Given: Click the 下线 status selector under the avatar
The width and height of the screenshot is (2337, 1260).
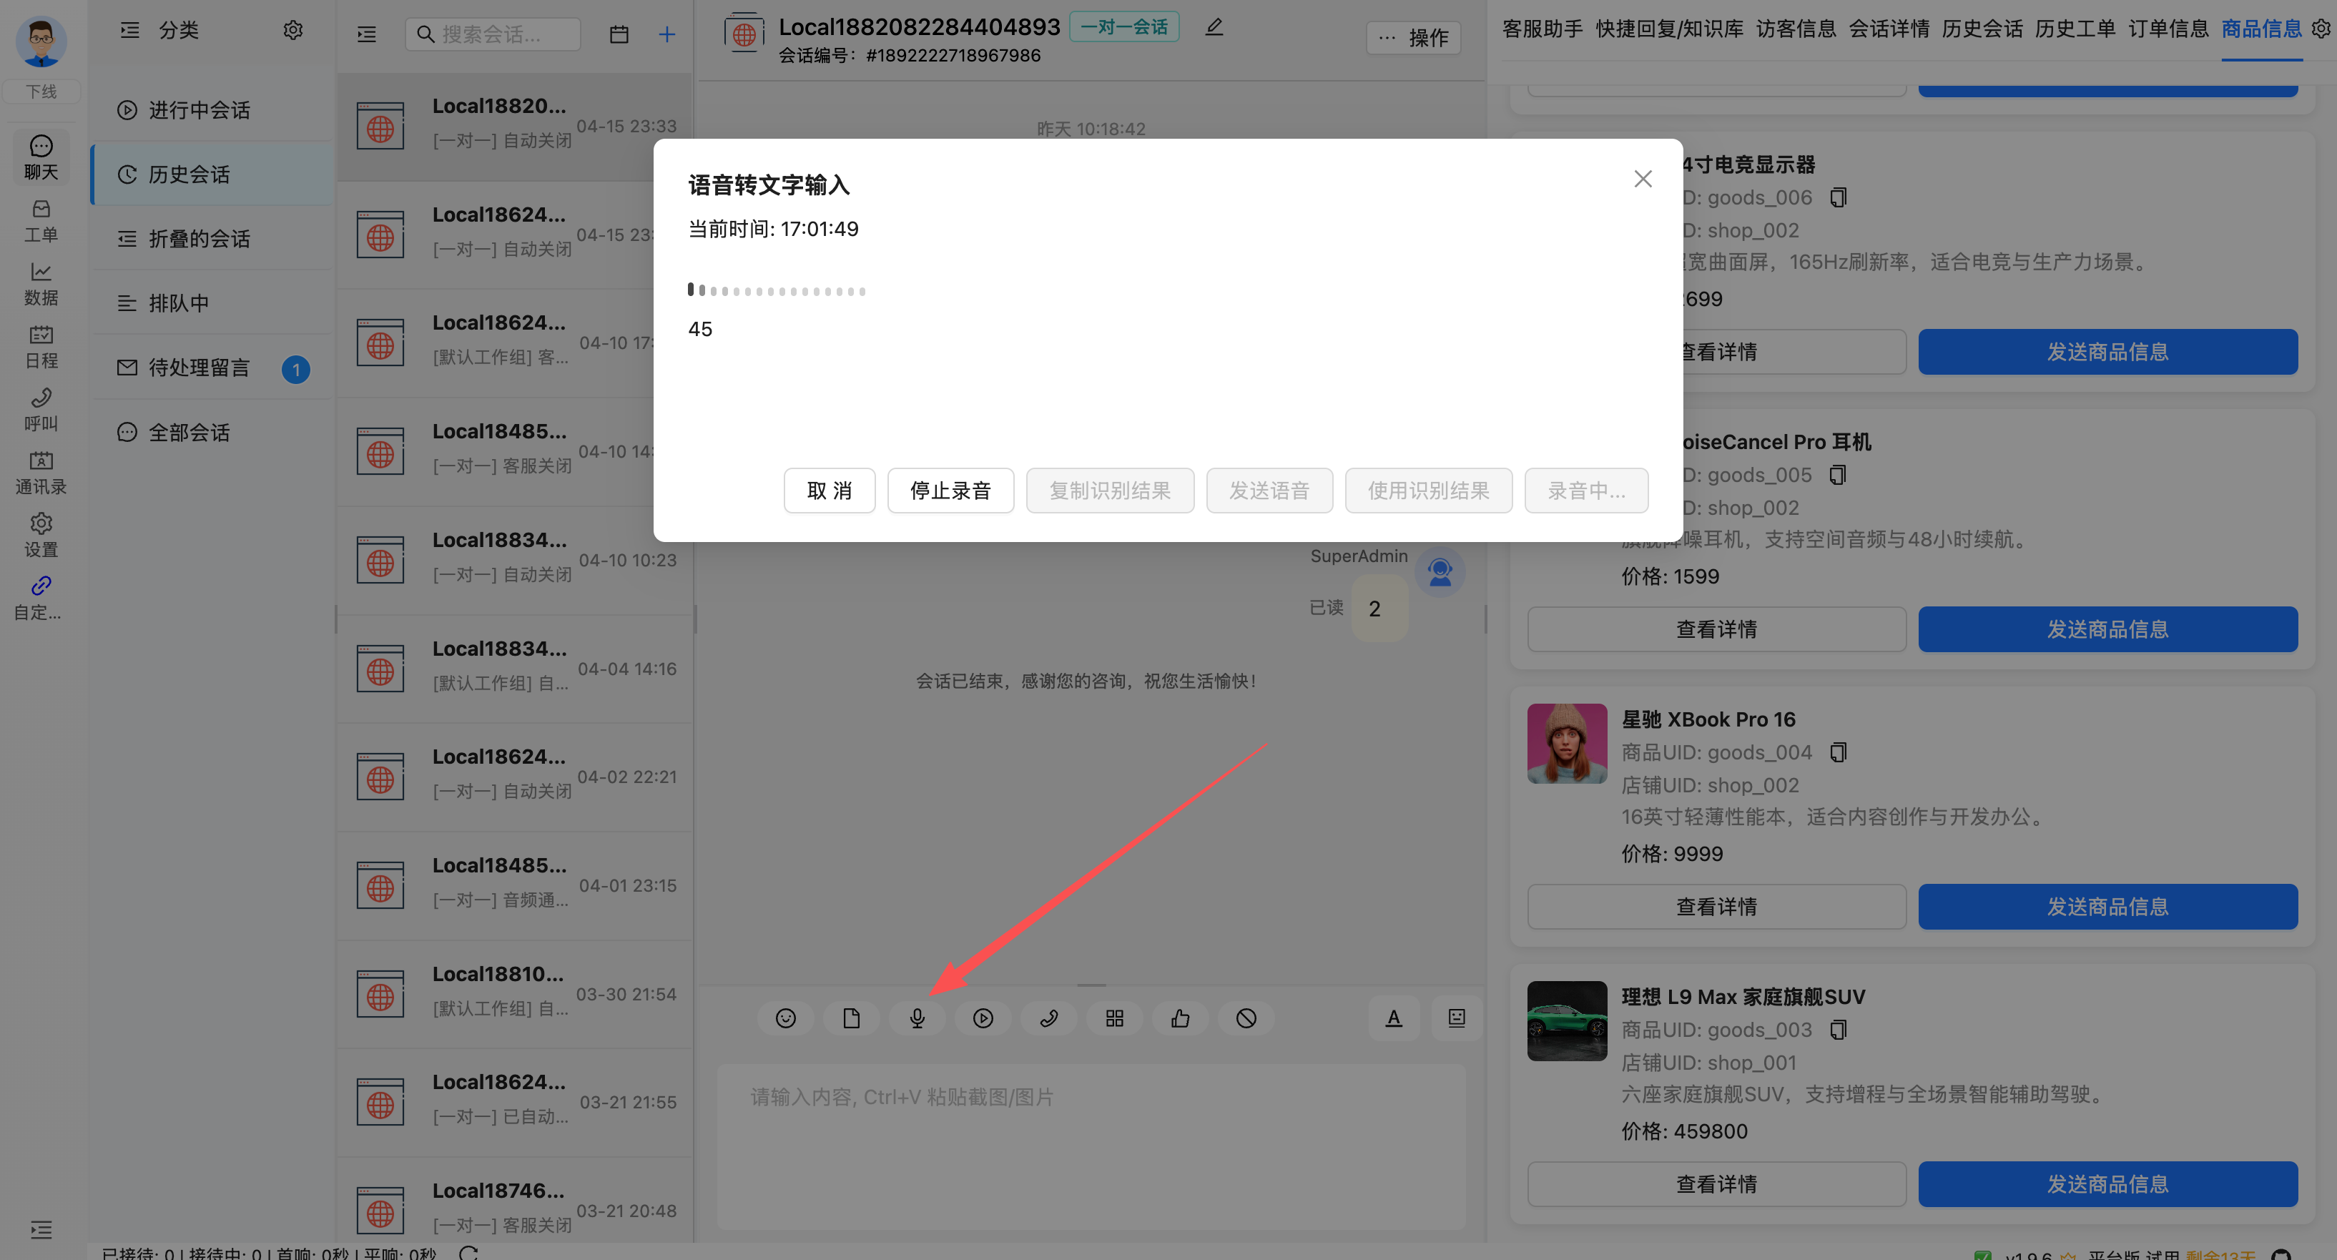Looking at the screenshot, I should pos(41,91).
